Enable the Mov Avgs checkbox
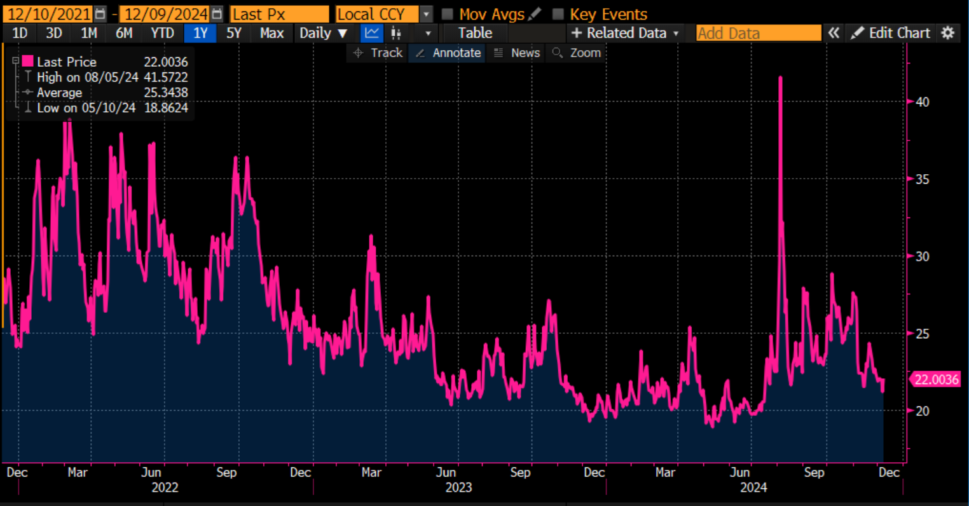Screen dimensions: 969x506 [448, 14]
